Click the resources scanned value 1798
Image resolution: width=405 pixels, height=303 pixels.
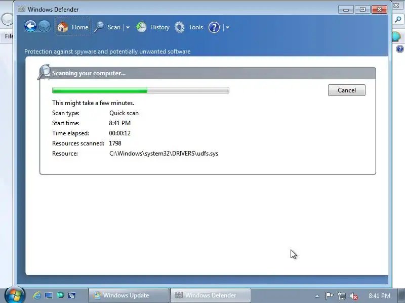pyautogui.click(x=115, y=143)
